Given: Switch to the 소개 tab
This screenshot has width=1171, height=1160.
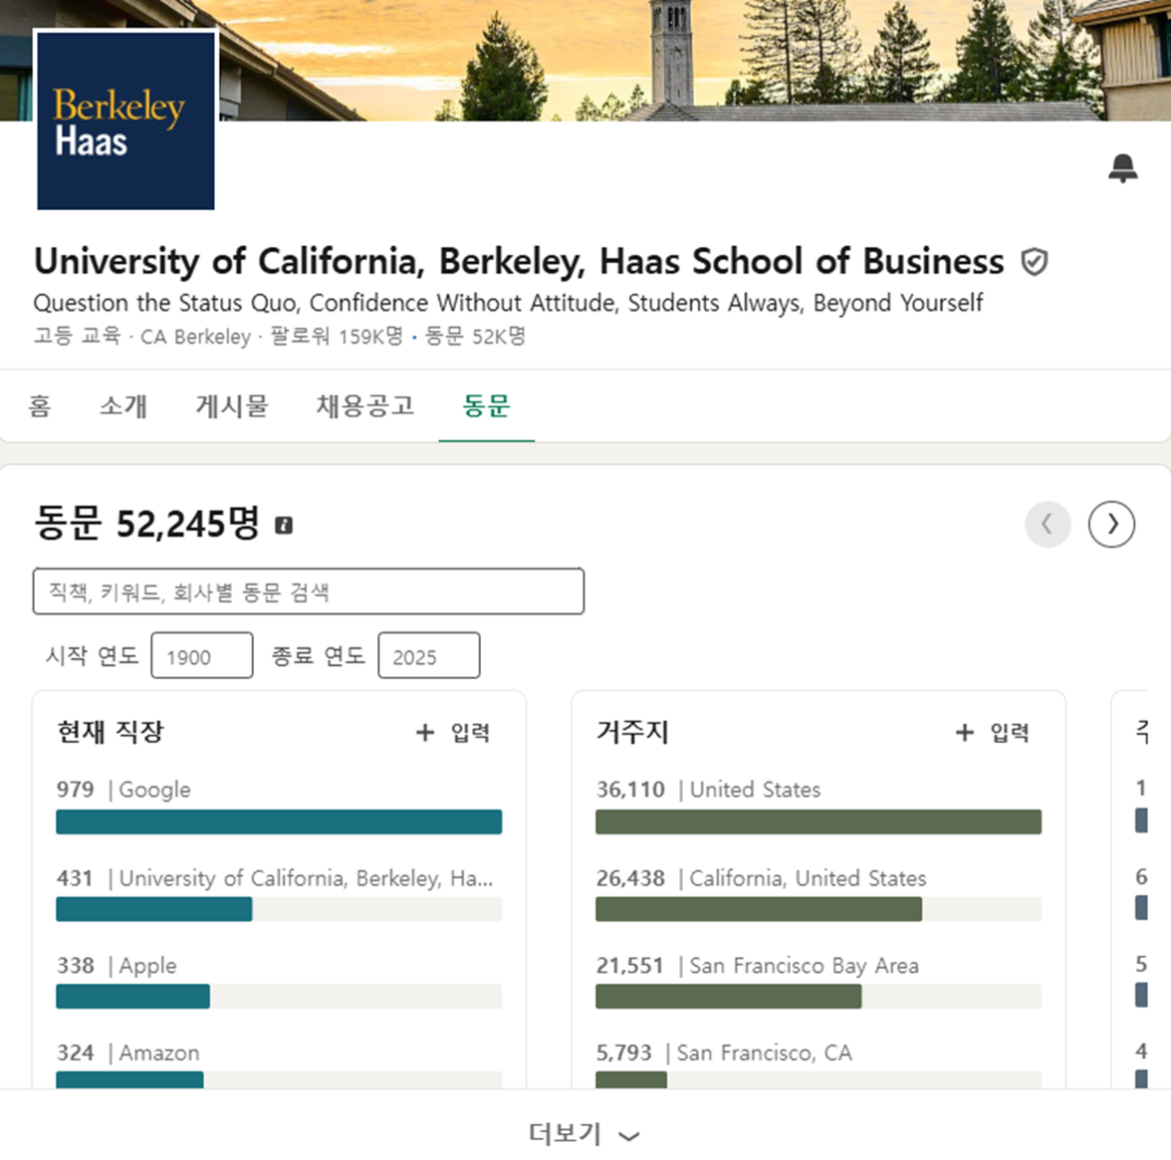Looking at the screenshot, I should (x=123, y=405).
